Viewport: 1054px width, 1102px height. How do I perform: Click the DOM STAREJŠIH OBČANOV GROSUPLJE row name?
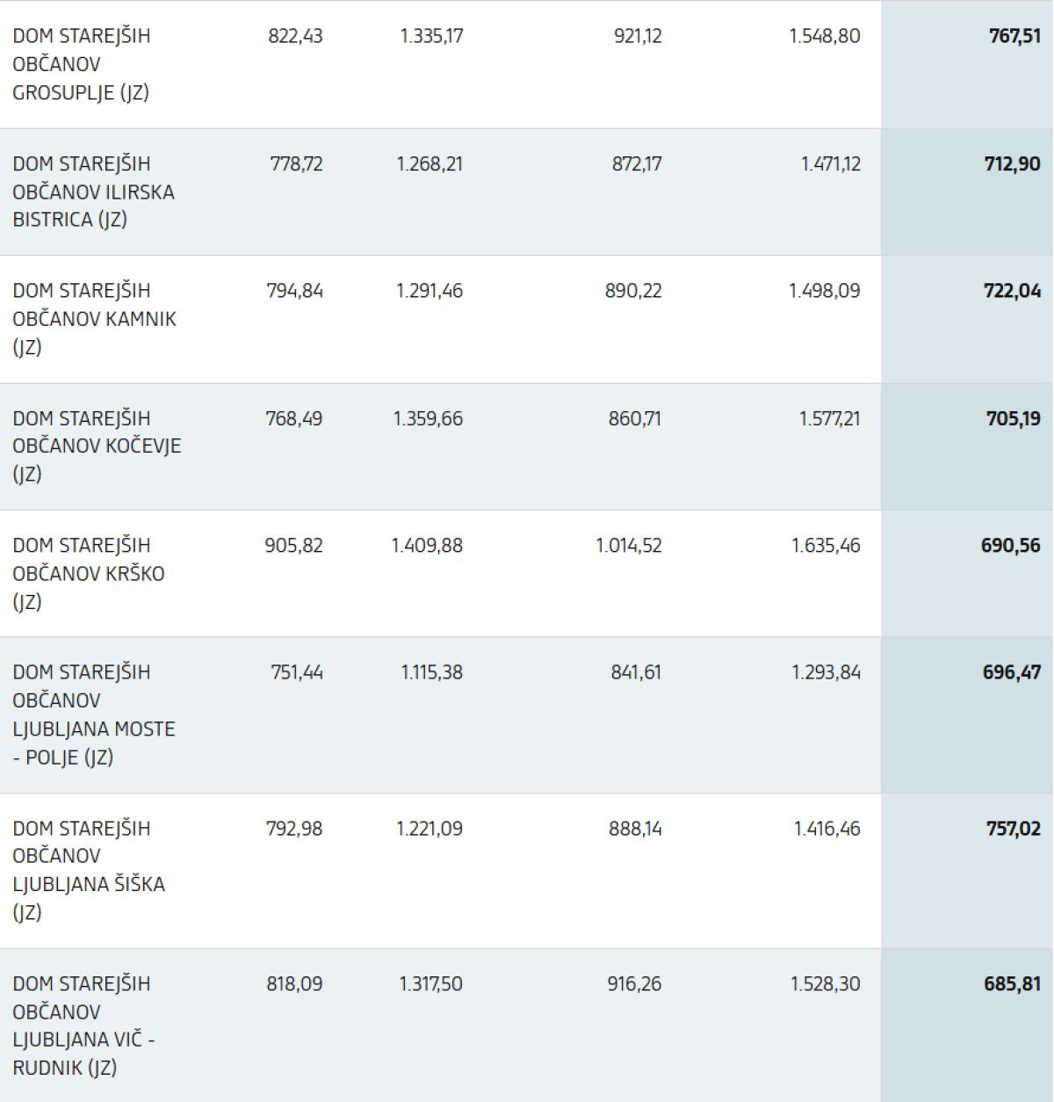81,64
